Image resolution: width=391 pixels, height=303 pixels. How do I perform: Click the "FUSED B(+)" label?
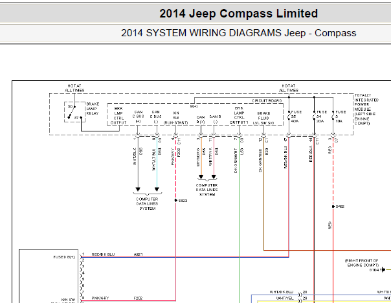click(64, 257)
